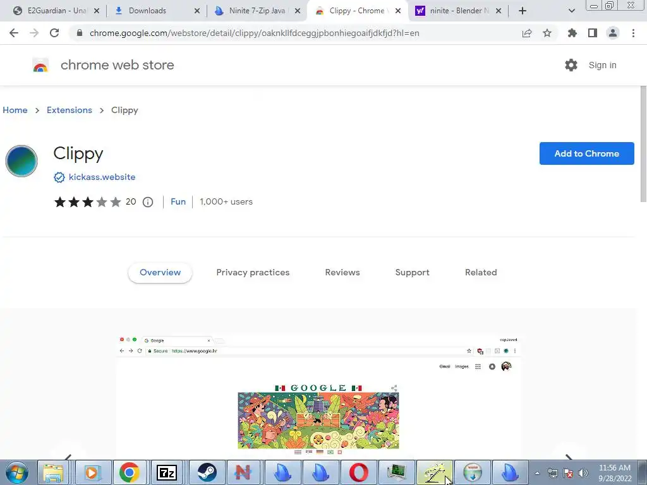The height and width of the screenshot is (485, 647).
Task: Switch to the Ninite 7-Zip Java tab
Action: (x=258, y=11)
